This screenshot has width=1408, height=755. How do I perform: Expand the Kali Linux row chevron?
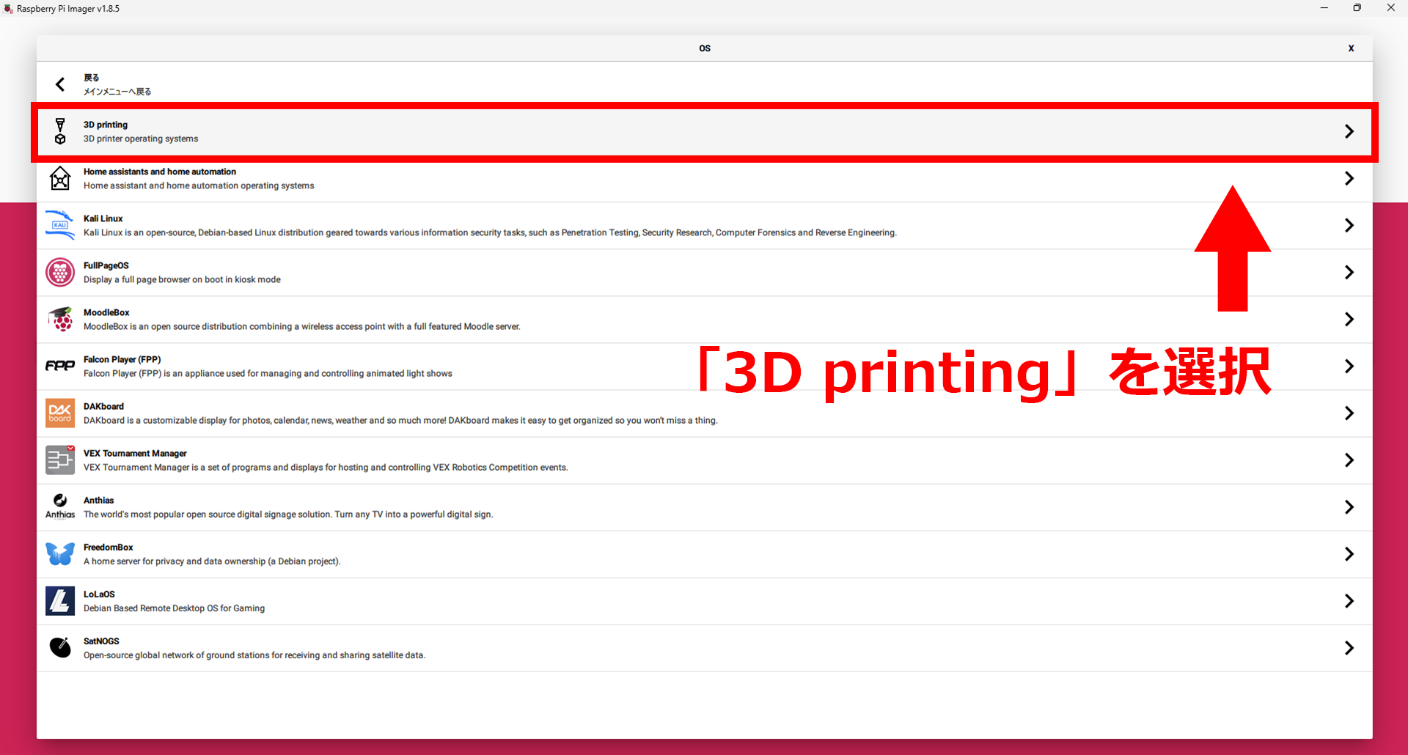(1349, 225)
